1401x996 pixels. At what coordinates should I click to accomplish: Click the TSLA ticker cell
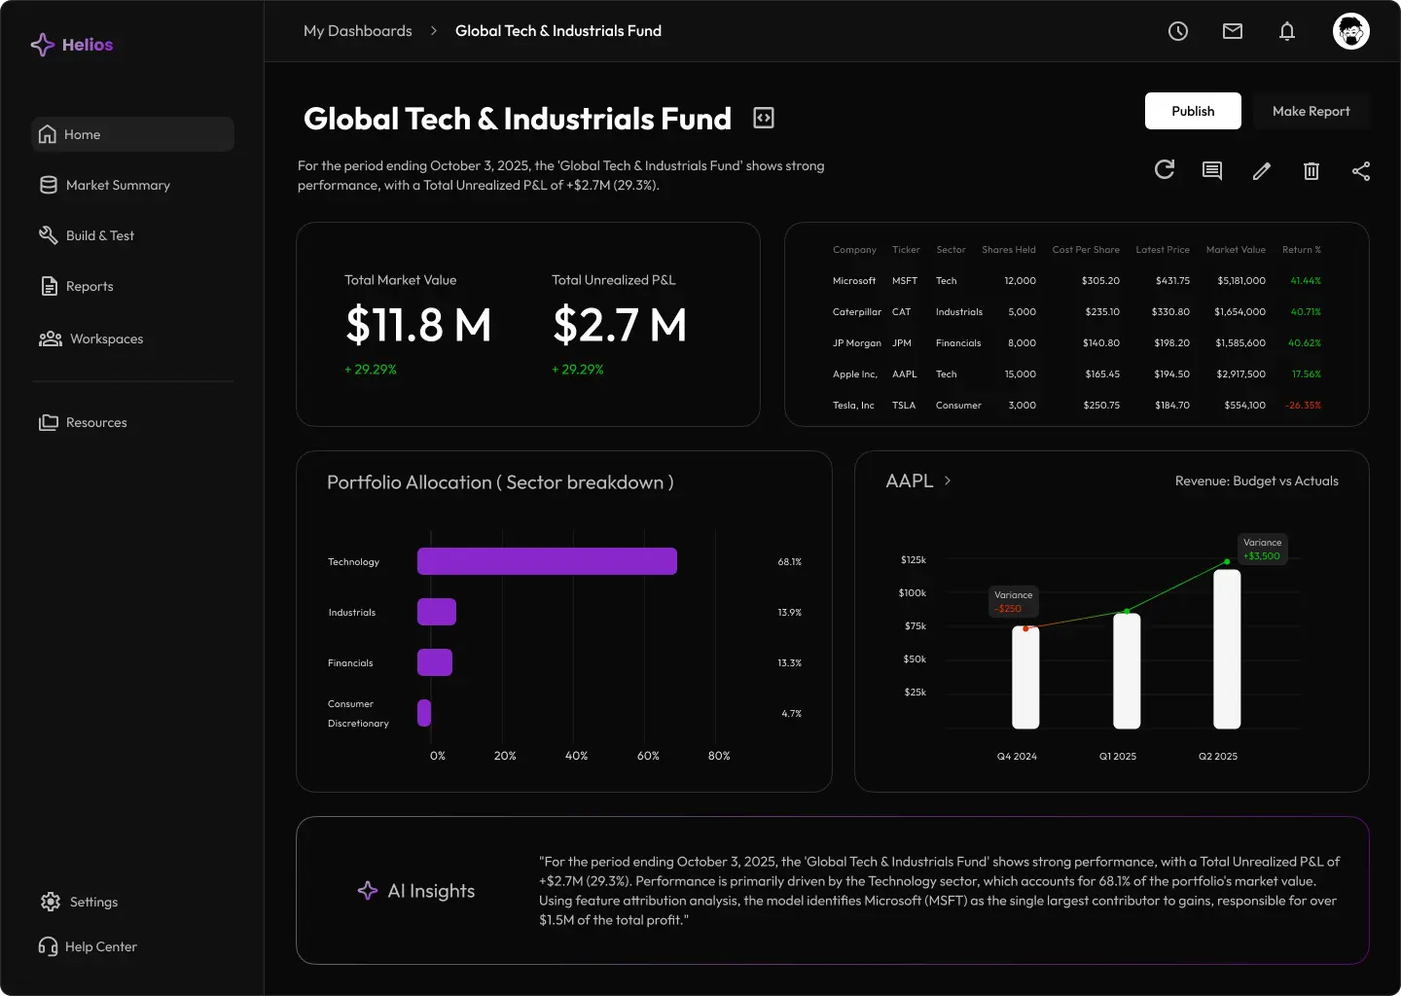tap(904, 406)
